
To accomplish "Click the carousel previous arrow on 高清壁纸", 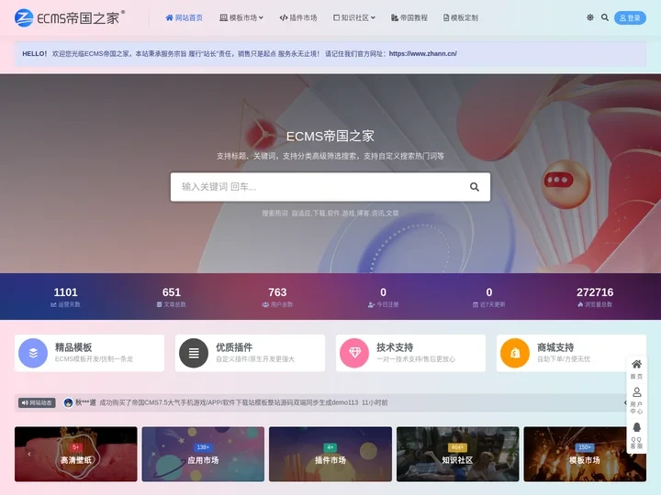I will [x=29, y=454].
